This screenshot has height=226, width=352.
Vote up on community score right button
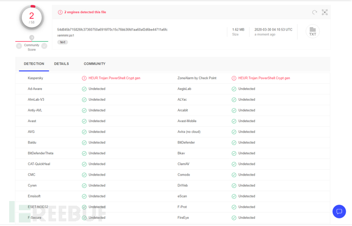[x=44, y=46]
